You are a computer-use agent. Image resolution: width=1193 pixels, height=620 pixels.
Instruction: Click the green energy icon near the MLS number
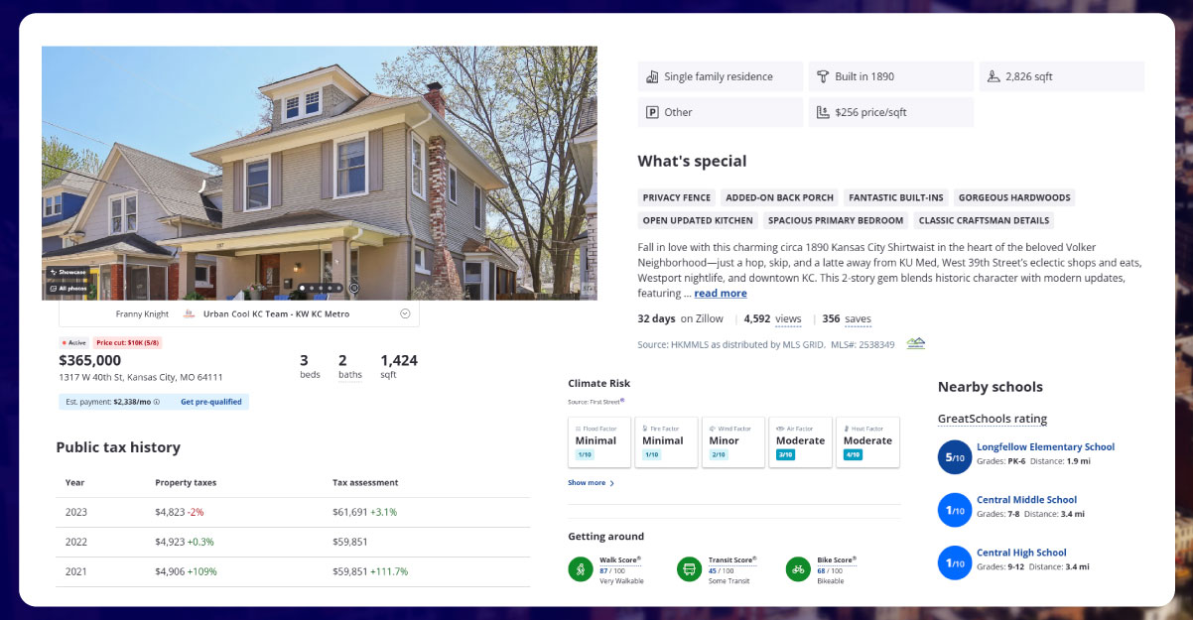[x=914, y=342]
